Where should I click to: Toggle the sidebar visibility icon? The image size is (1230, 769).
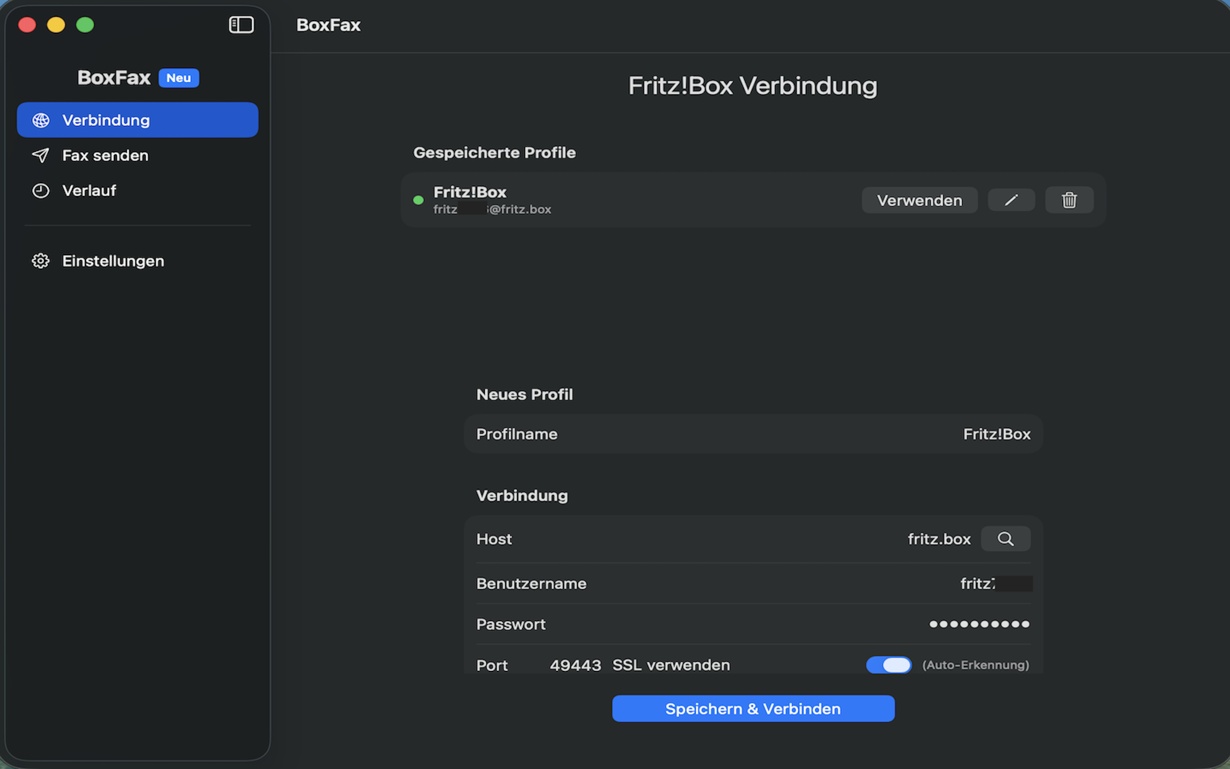(x=241, y=25)
